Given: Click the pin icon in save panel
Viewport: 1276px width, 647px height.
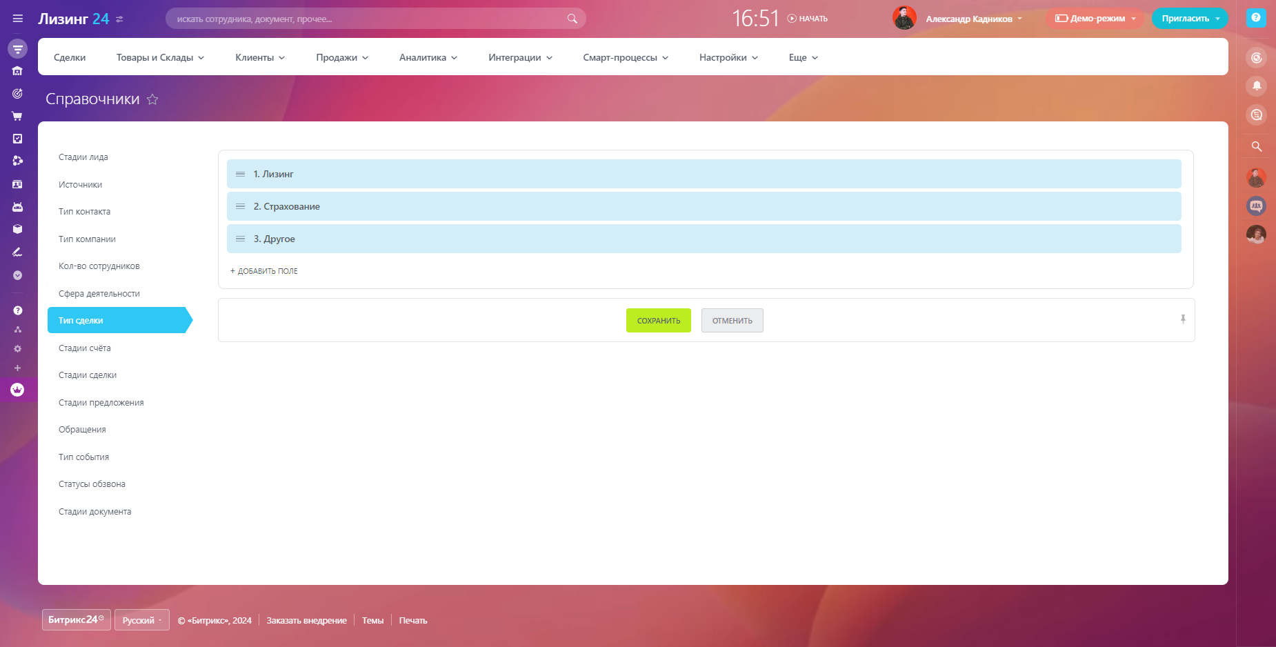Looking at the screenshot, I should point(1183,319).
